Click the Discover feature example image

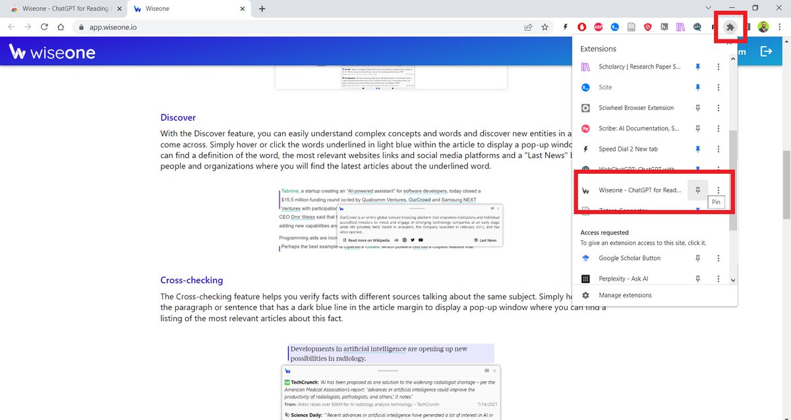(391, 219)
